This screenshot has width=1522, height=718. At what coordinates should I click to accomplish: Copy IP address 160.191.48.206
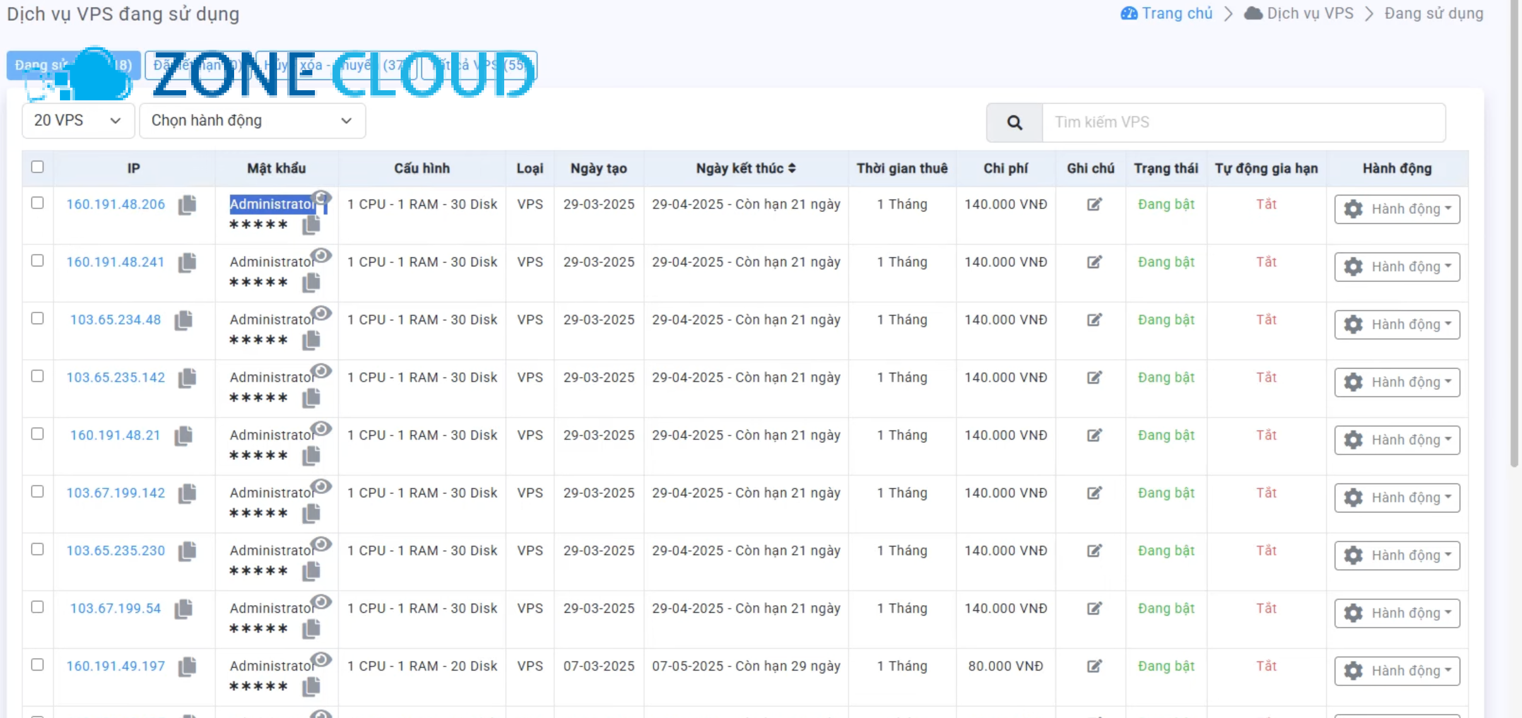tap(187, 204)
